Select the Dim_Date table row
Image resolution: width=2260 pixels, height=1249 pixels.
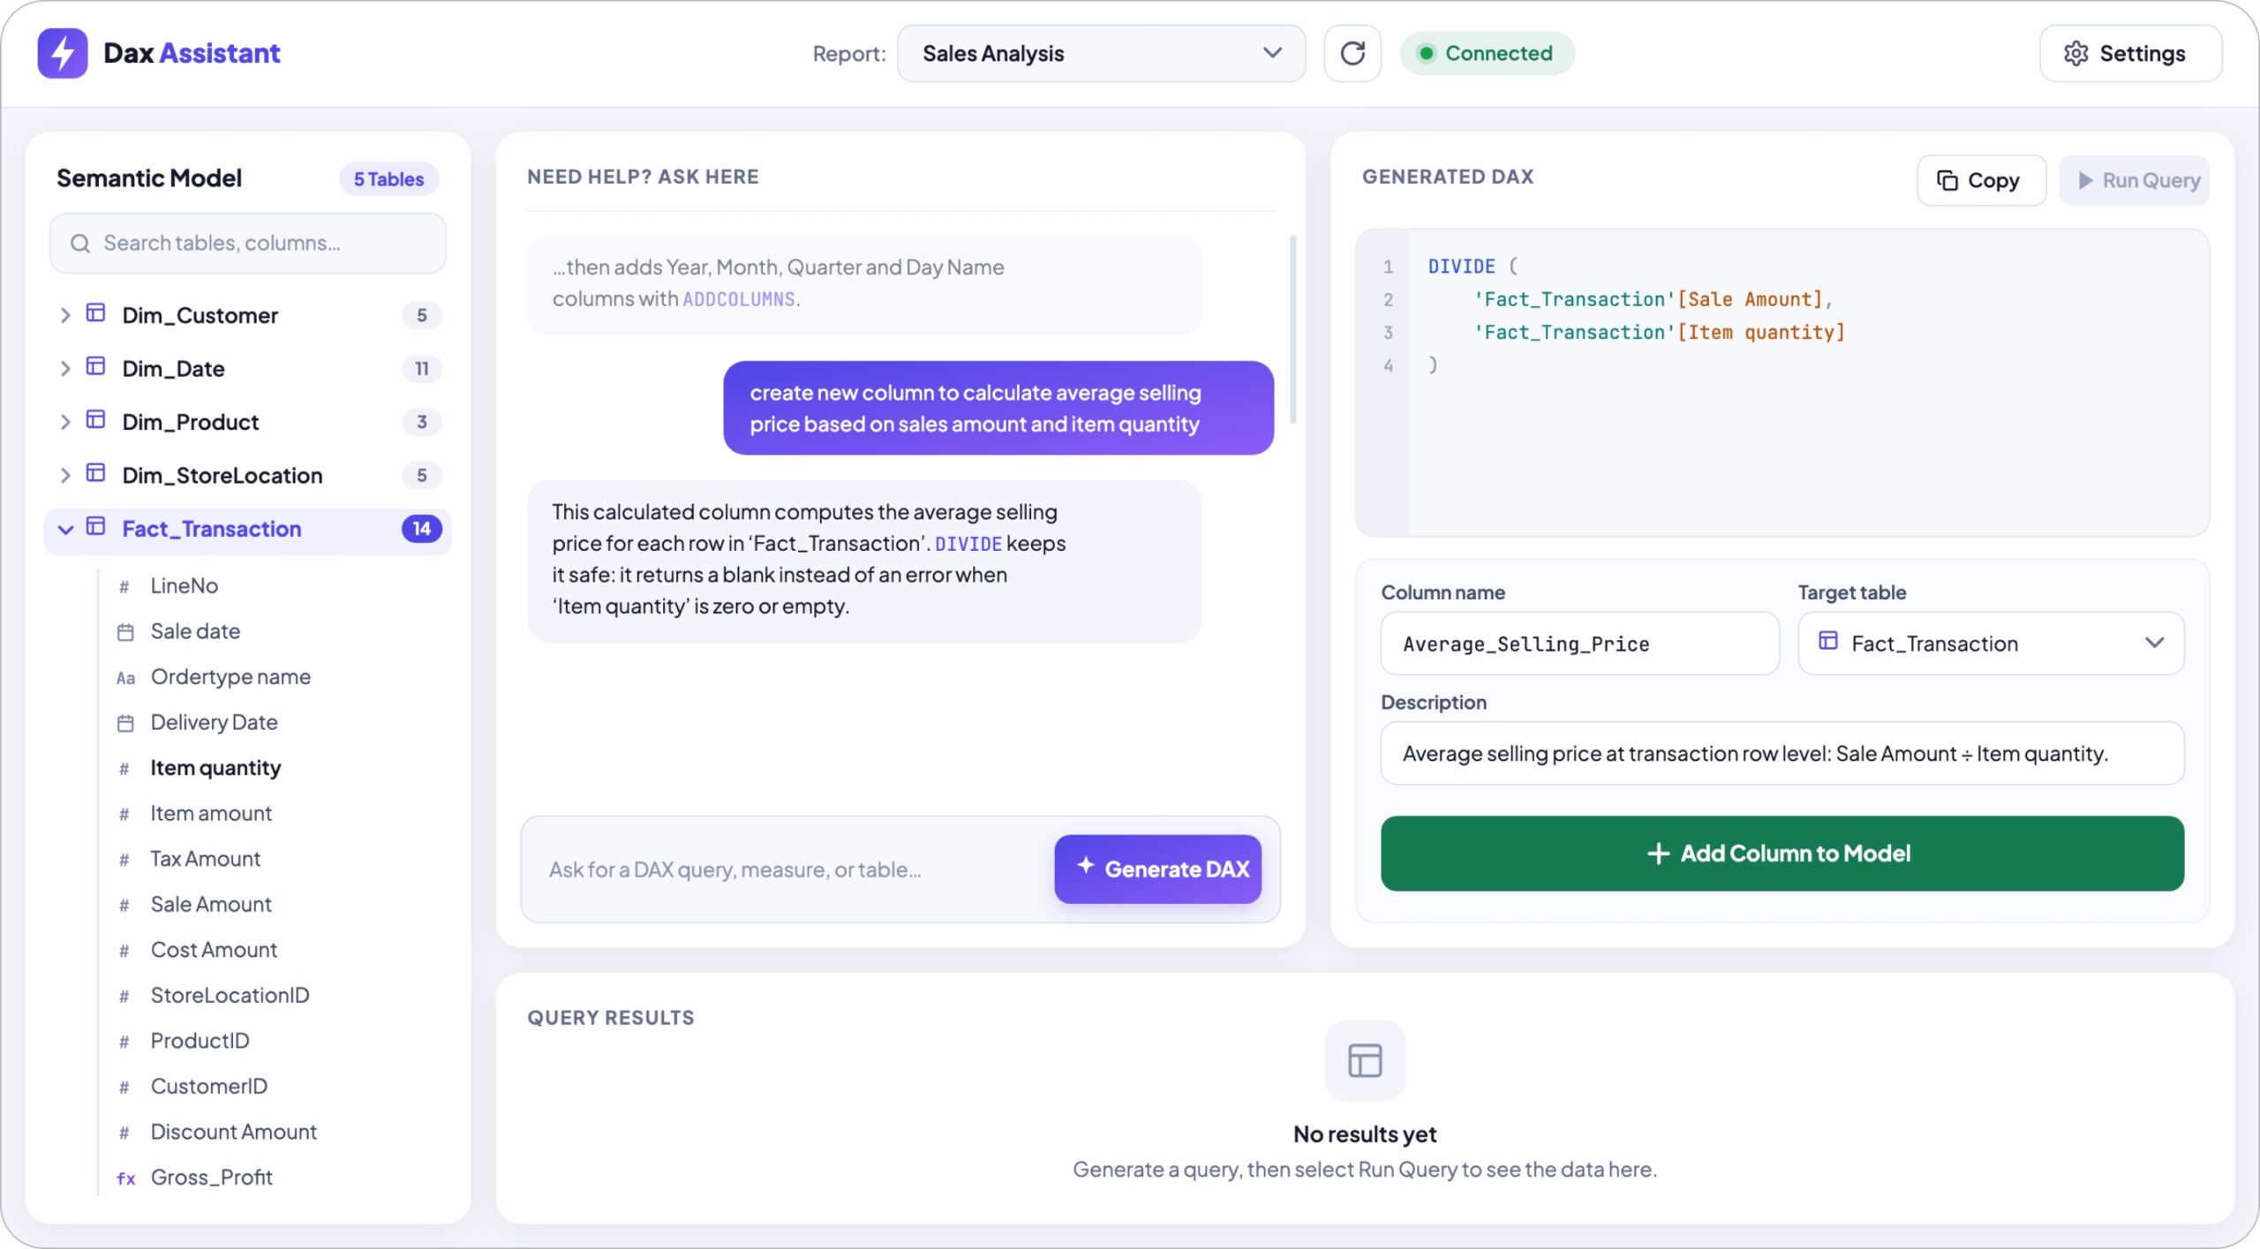tap(247, 368)
